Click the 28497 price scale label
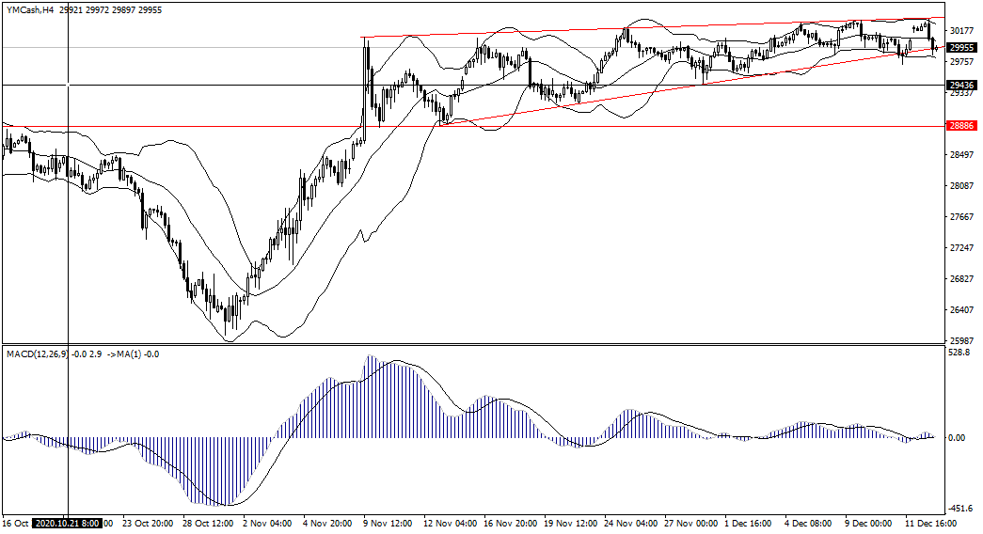This screenshot has width=983, height=534. [961, 155]
